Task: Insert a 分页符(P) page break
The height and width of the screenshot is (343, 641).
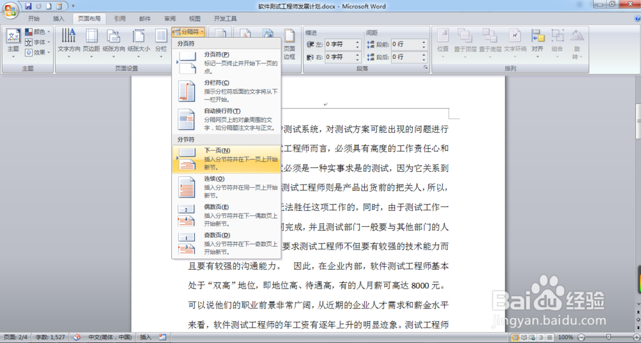Action: pyautogui.click(x=226, y=62)
